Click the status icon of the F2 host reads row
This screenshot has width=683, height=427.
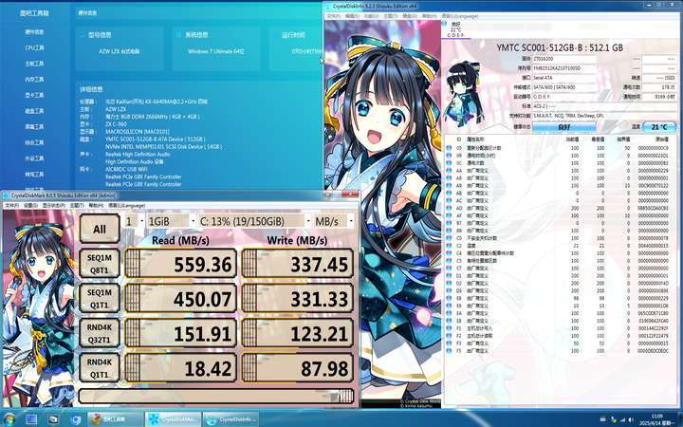449,336
